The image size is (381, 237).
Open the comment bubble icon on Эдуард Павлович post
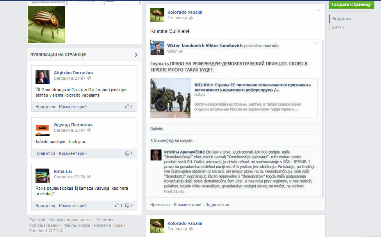(127, 153)
